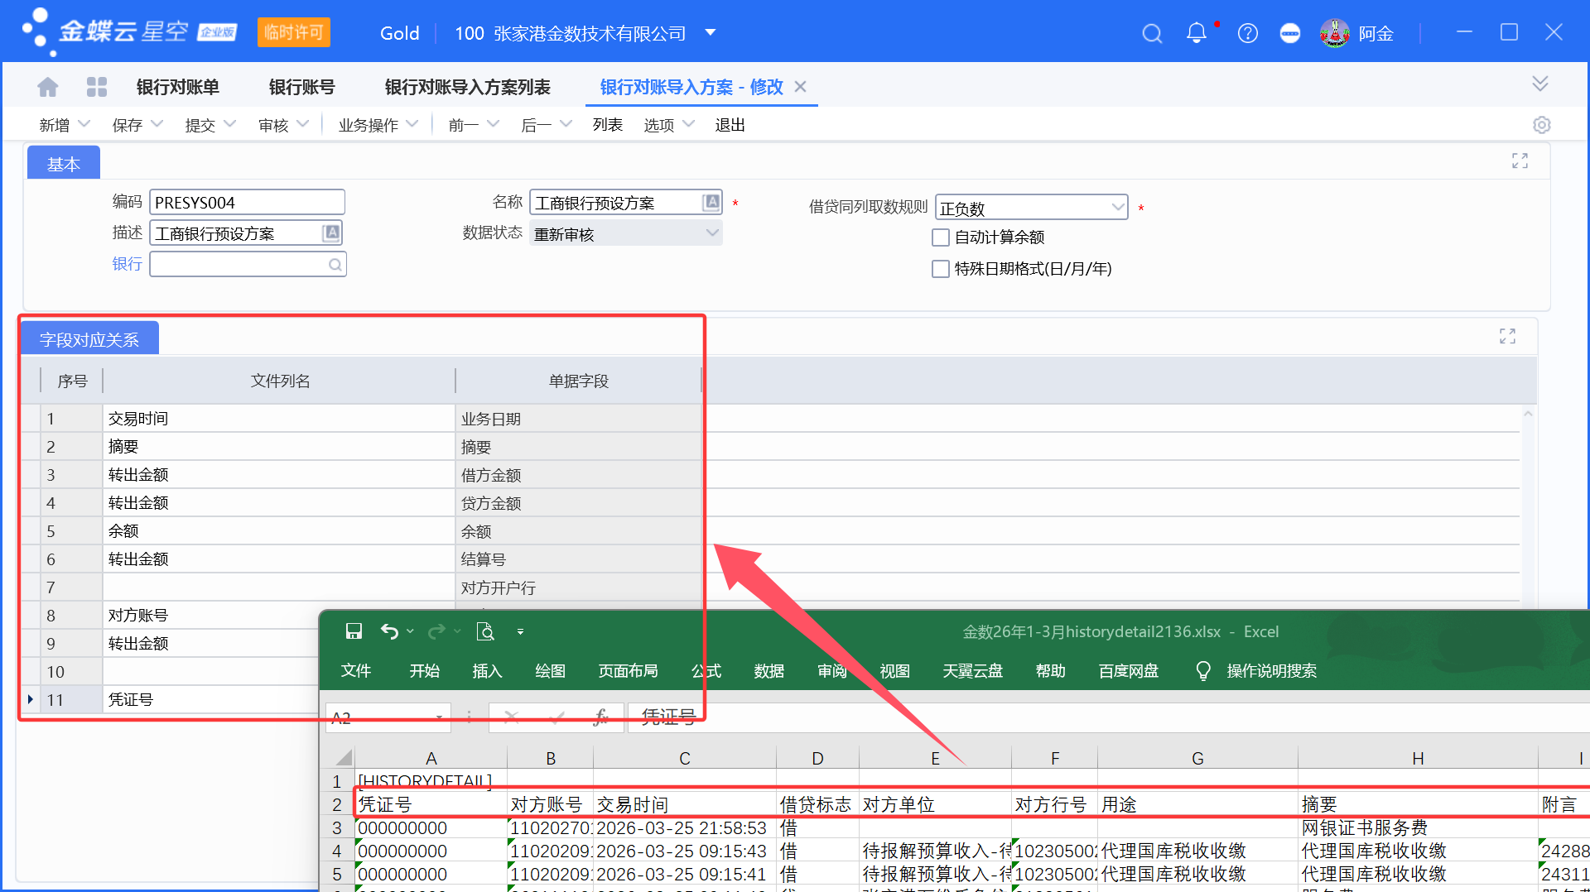Screen dimensions: 1590x892
Task: Open toolbar settings gear icon
Action: pos(1541,125)
